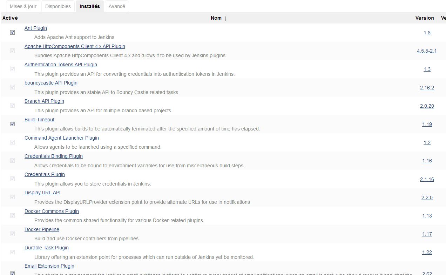Select the Installés tab

click(90, 6)
